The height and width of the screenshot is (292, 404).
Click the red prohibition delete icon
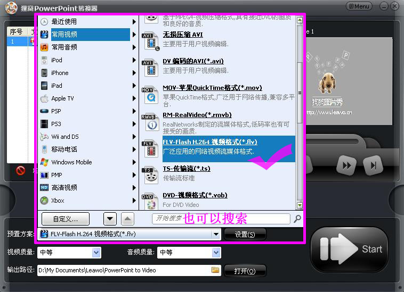(21, 170)
